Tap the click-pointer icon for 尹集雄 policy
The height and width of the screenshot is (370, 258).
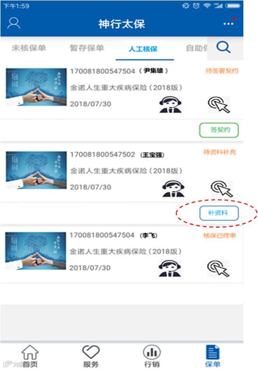(x=219, y=105)
